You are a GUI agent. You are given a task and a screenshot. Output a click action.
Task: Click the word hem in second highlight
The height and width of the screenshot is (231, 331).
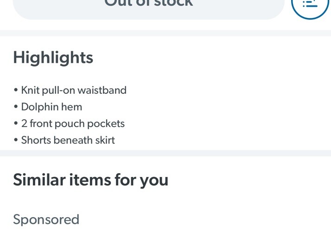pyautogui.click(x=71, y=107)
